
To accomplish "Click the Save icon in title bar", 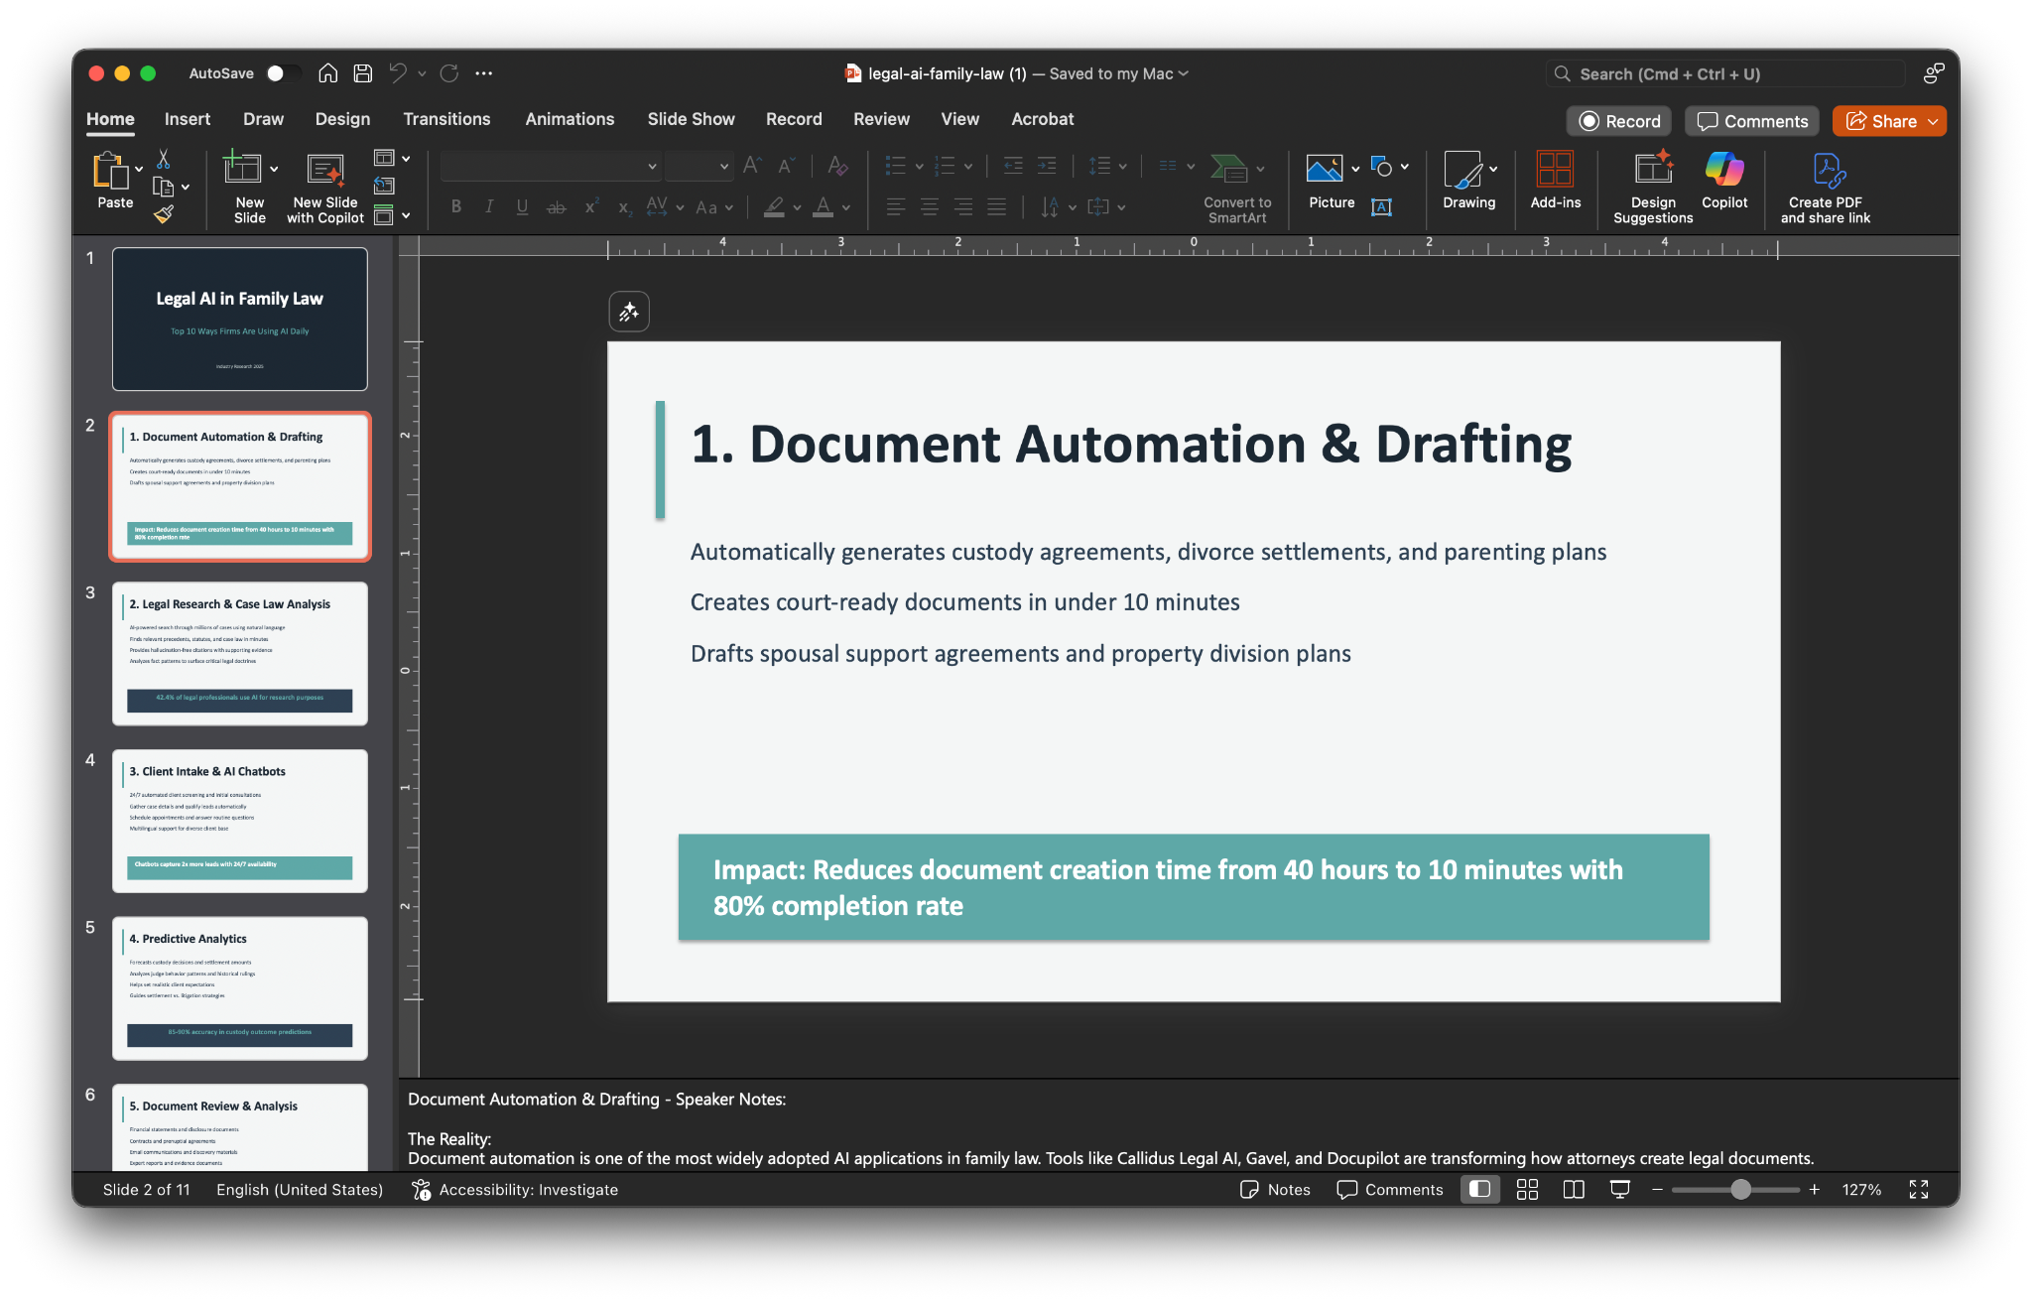I will (363, 73).
